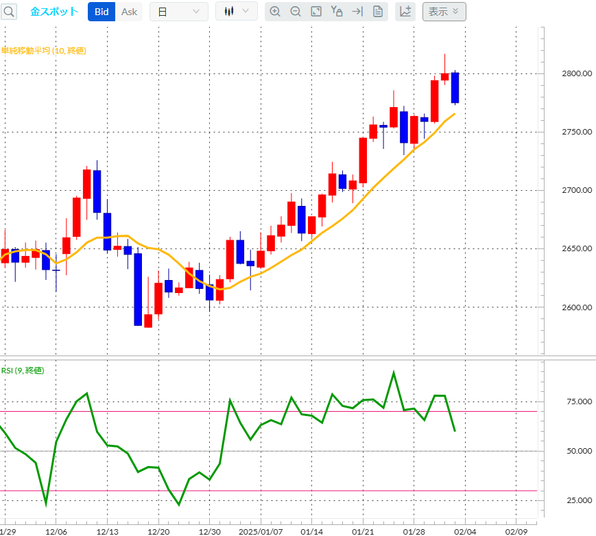The image size is (596, 536).
Task: Click the 01/21 date label
Action: [x=363, y=531]
